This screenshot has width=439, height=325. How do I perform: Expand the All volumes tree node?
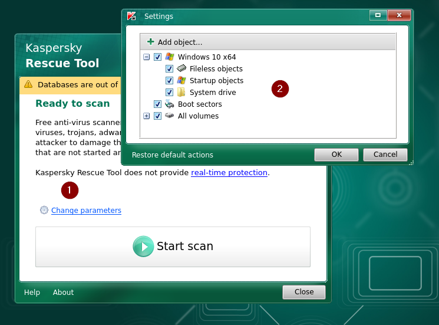pos(146,116)
